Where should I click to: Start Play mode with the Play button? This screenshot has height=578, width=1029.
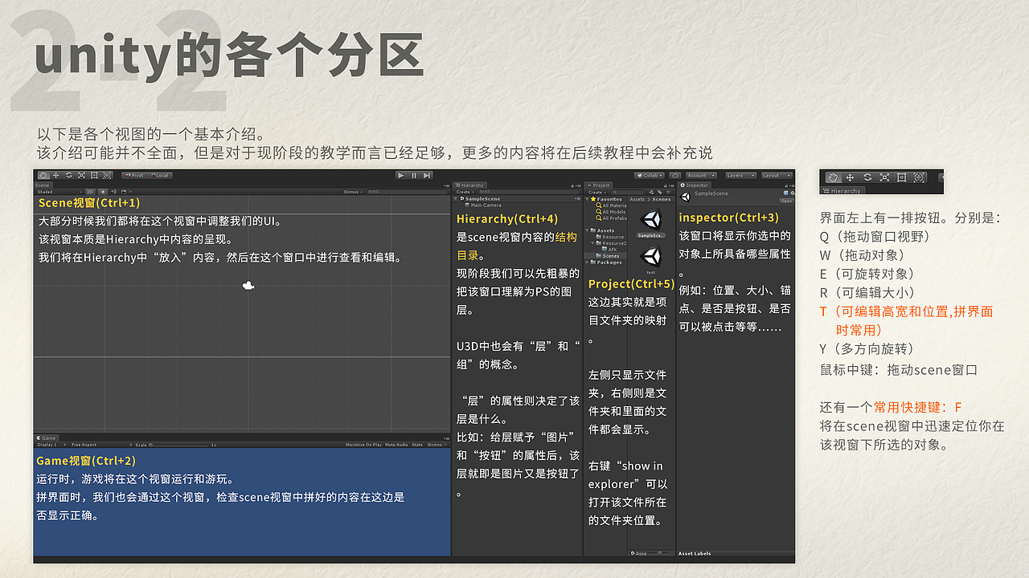[x=401, y=175]
